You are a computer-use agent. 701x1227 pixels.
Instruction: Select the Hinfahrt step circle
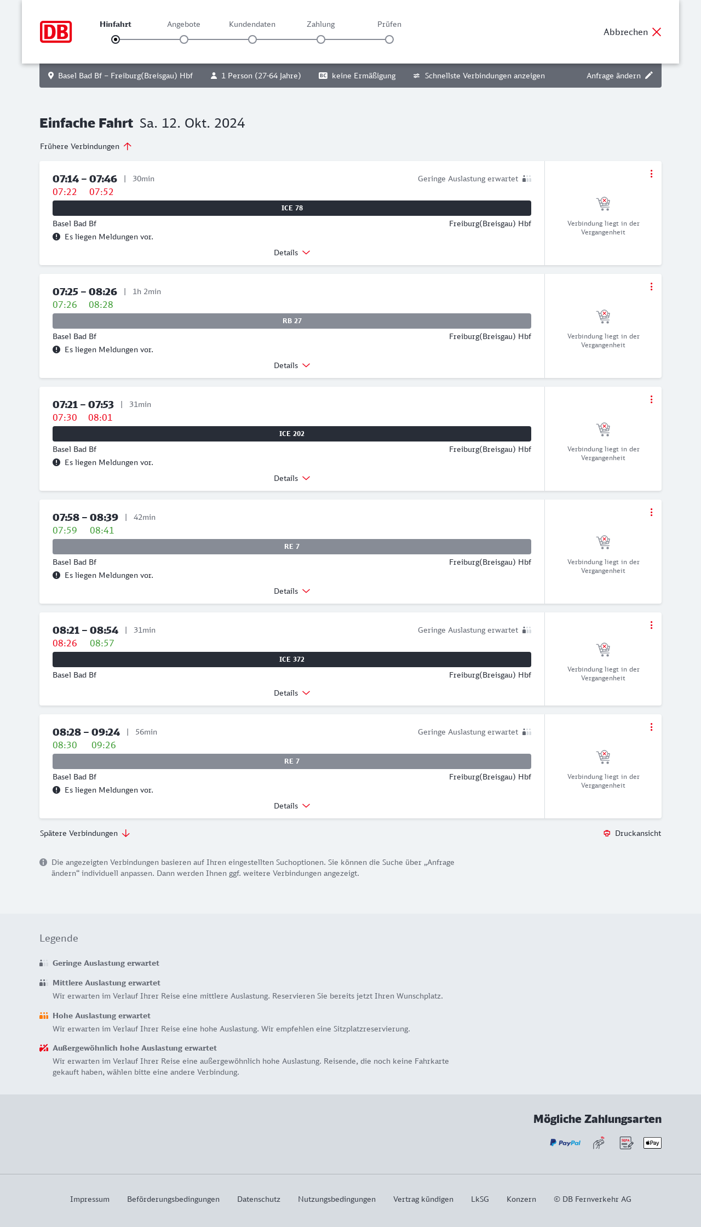[116, 39]
